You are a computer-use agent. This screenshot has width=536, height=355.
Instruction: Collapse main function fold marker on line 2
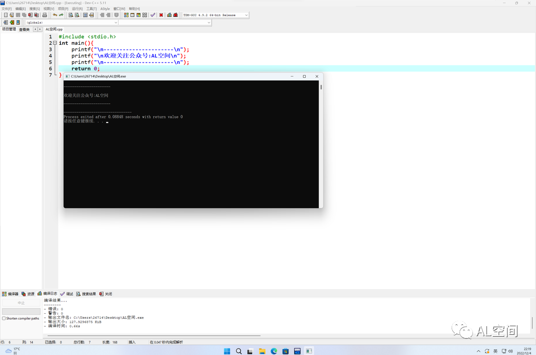(55, 43)
